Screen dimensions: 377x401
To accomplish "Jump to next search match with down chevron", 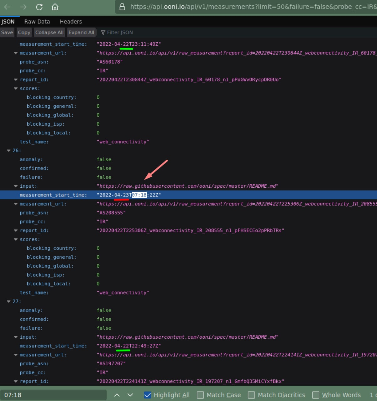I will (130, 395).
